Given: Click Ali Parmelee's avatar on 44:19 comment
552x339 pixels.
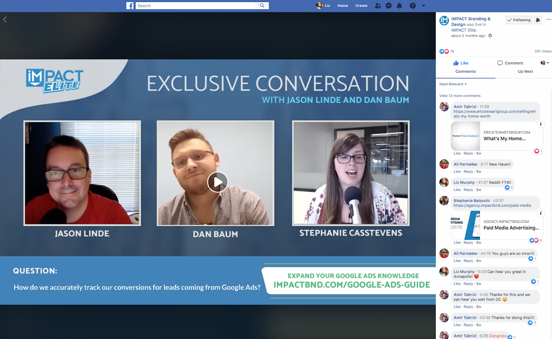Looking at the screenshot, I should click(444, 253).
